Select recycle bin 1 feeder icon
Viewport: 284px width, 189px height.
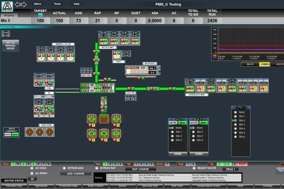[103, 42]
